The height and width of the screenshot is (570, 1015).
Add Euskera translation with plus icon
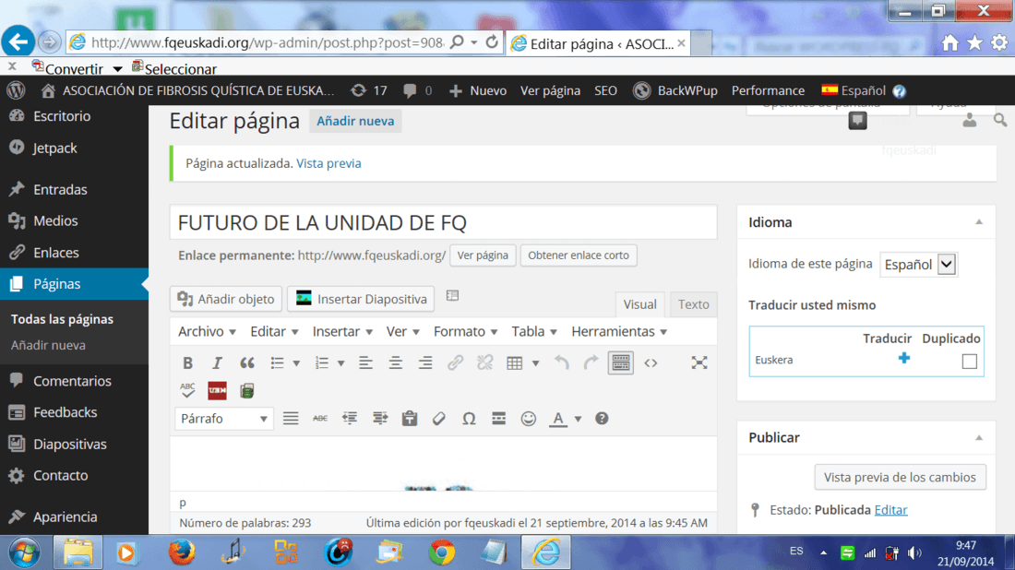click(x=904, y=358)
